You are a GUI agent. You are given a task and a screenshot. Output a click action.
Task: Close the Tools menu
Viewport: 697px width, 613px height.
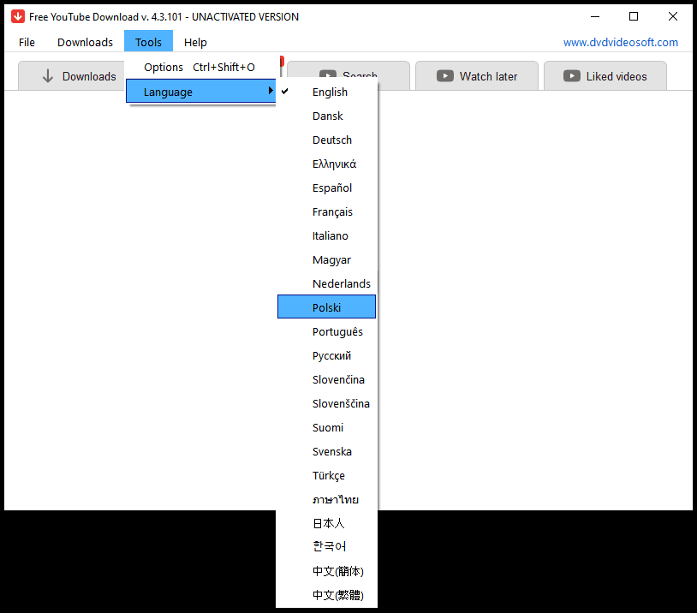pos(148,41)
